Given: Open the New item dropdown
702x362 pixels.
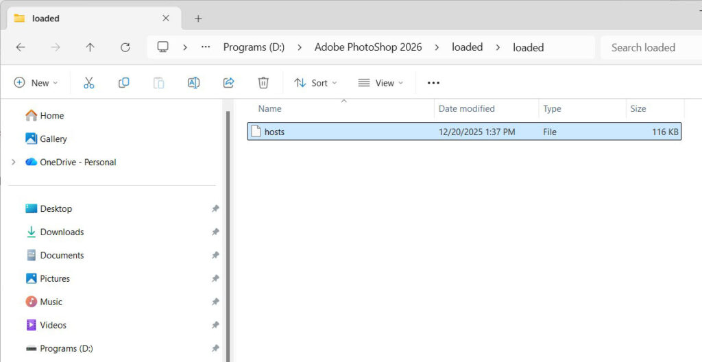Looking at the screenshot, I should (36, 83).
